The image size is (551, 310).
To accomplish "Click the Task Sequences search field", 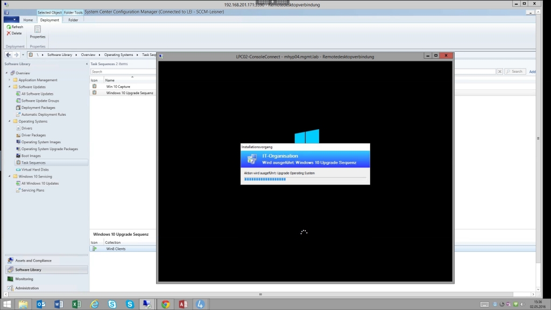I will click(x=123, y=72).
